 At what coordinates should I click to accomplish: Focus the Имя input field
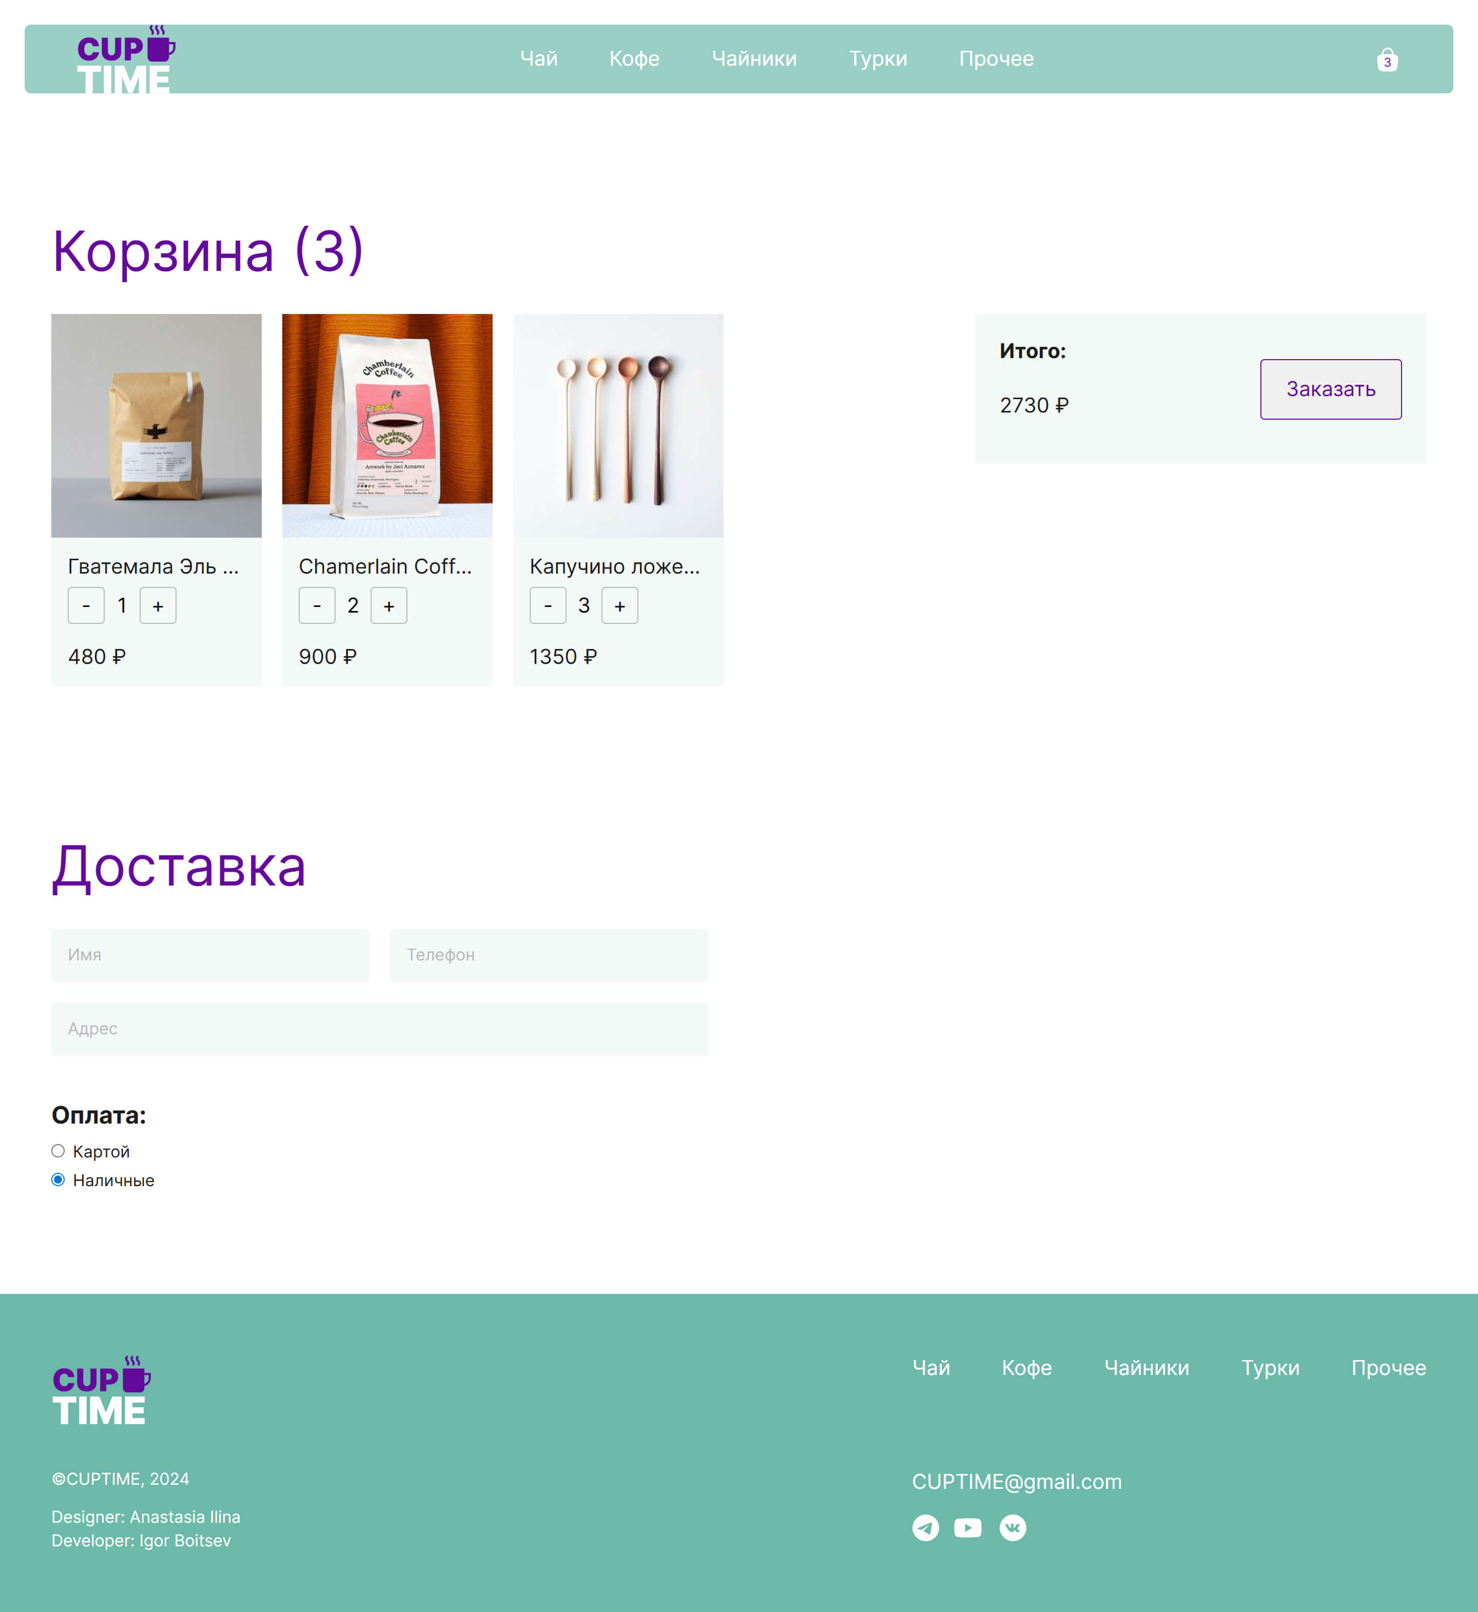tap(210, 955)
